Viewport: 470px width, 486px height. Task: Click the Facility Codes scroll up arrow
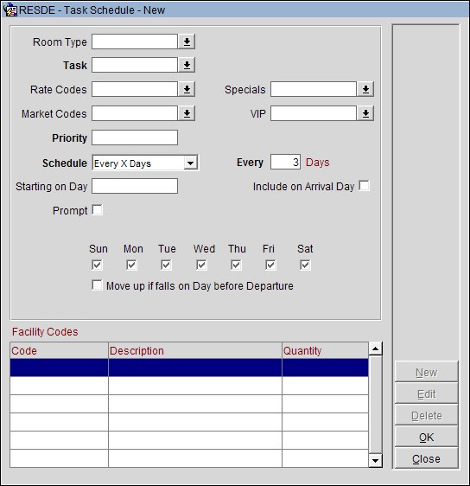point(376,349)
